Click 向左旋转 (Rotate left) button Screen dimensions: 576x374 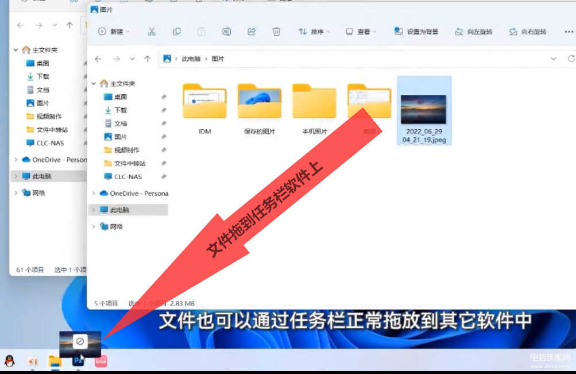tap(474, 32)
